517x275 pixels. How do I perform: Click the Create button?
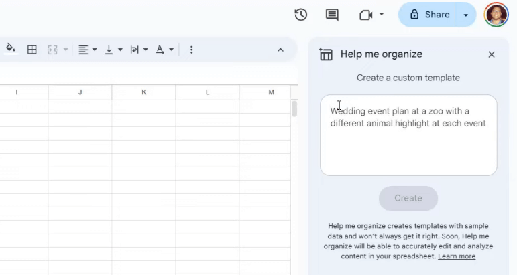coord(408,198)
